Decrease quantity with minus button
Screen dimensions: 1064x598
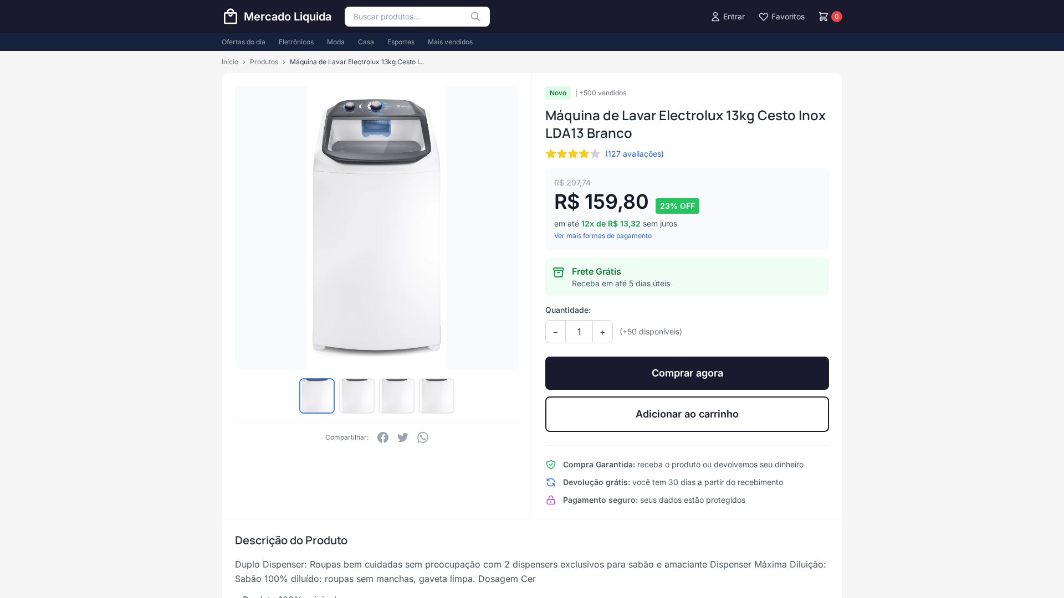point(555,332)
